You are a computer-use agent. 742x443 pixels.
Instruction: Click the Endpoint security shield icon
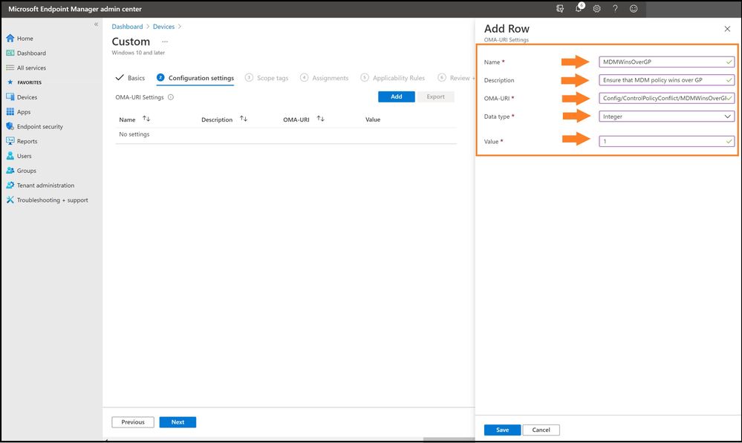click(10, 126)
